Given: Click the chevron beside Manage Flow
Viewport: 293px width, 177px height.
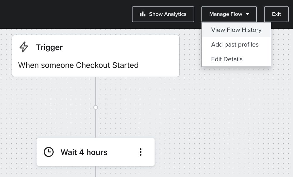Looking at the screenshot, I should pos(248,14).
